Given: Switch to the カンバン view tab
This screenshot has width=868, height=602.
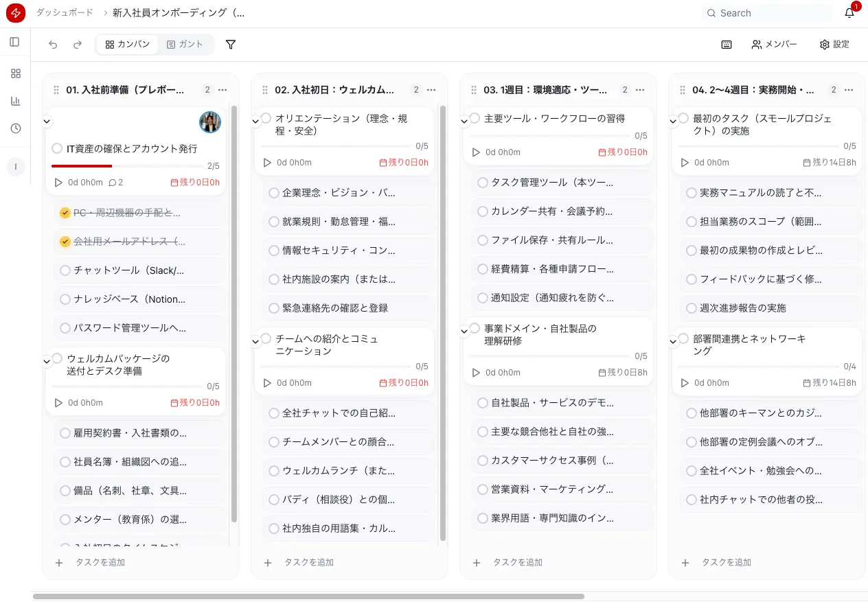Looking at the screenshot, I should point(128,45).
